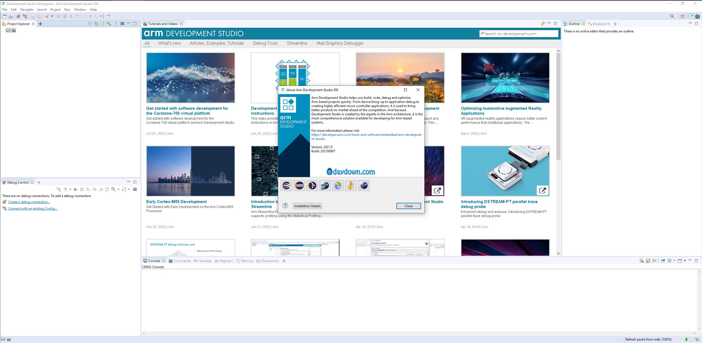The height and width of the screenshot is (343, 702).
Task: Open the Display Selected Console dropdown arrow
Action: pos(674,261)
